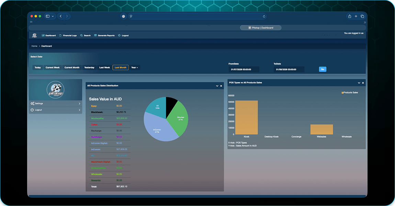
Task: Expand the Settings row chevron
Action: coord(79,103)
